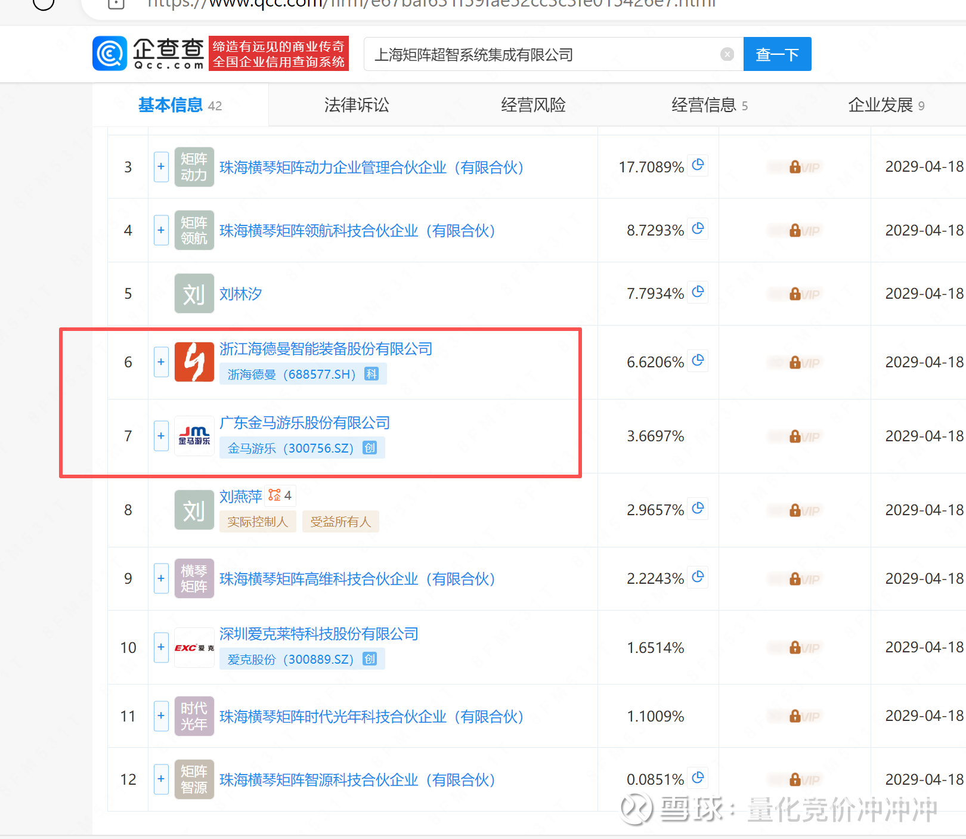Click the 矩阵智源 avatar thumbnail
Image resolution: width=966 pixels, height=839 pixels.
pos(194,779)
